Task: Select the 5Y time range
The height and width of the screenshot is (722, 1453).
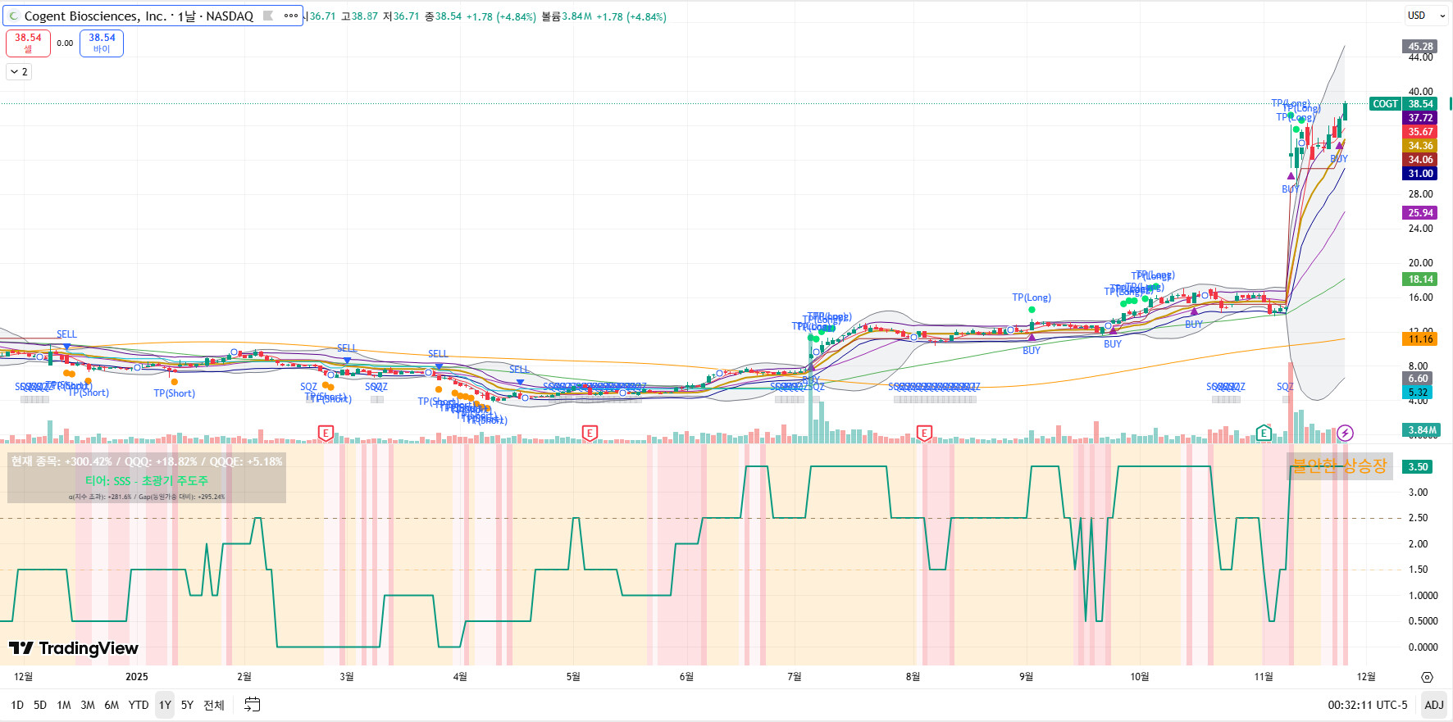Action: coord(187,705)
